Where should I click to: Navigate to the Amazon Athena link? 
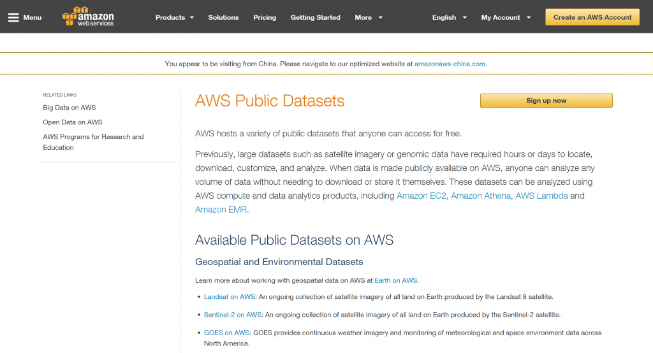click(480, 196)
